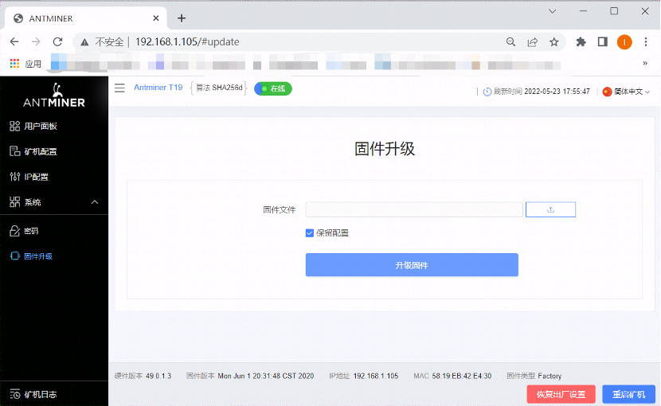The height and width of the screenshot is (406, 661).
Task: Open the 应用 apps shortcut
Action: pyautogui.click(x=25, y=64)
